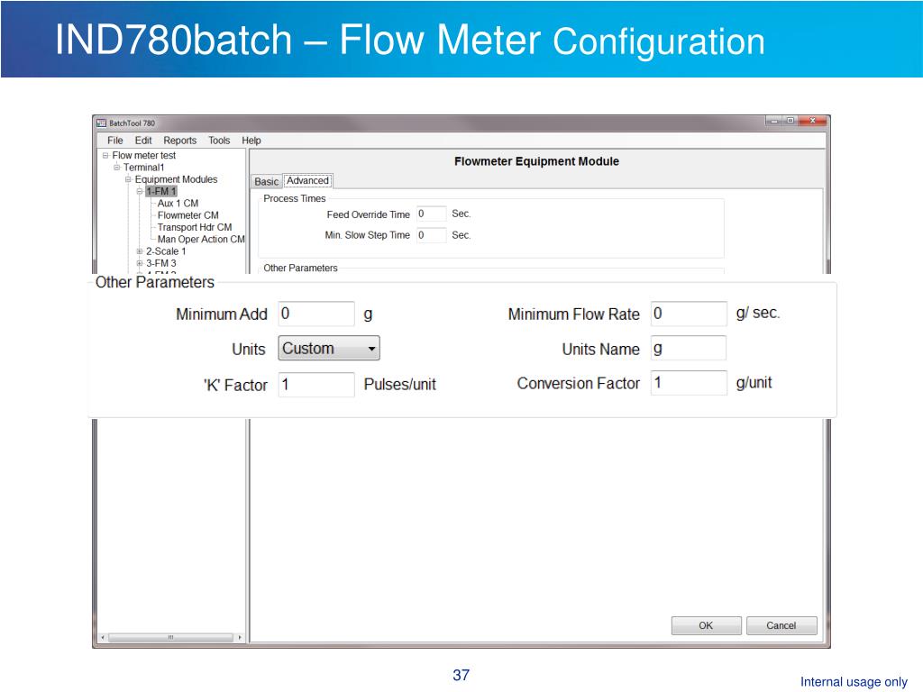The width and height of the screenshot is (923, 692).
Task: Click the Units Name input field
Action: point(689,349)
